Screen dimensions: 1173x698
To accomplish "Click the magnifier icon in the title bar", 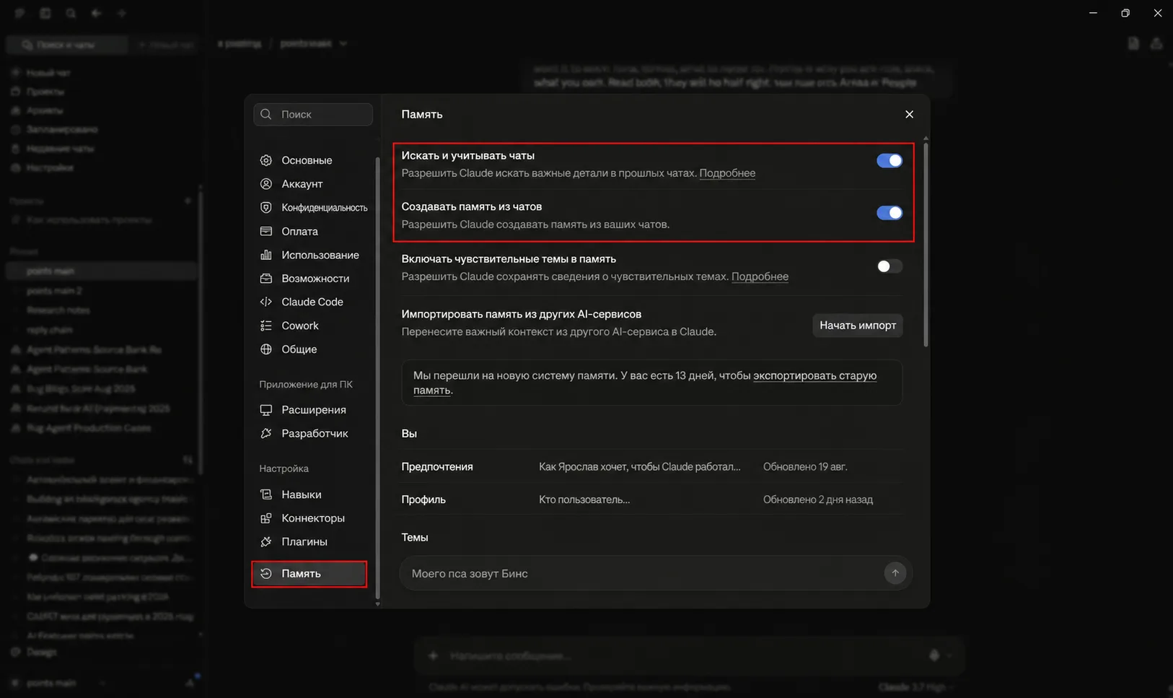I will click(71, 13).
